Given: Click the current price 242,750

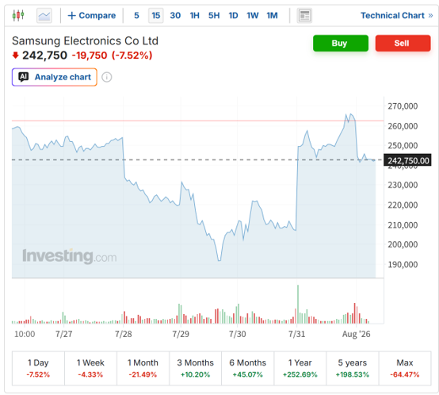Looking at the screenshot, I should [45, 56].
